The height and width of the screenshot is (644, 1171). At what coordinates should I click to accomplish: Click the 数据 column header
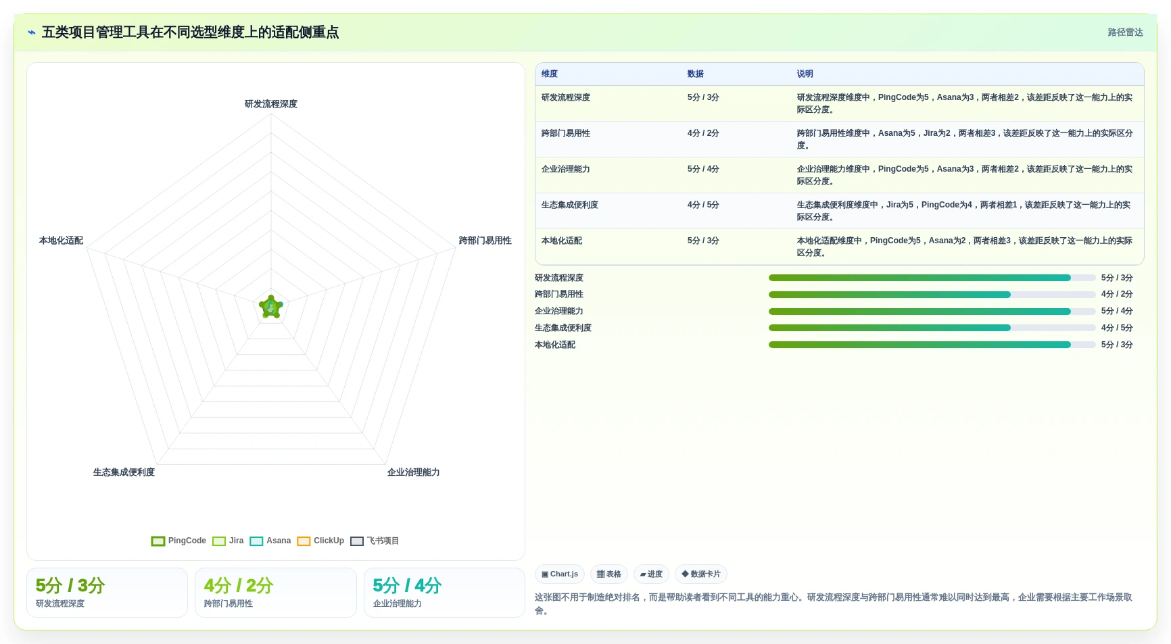(x=696, y=74)
